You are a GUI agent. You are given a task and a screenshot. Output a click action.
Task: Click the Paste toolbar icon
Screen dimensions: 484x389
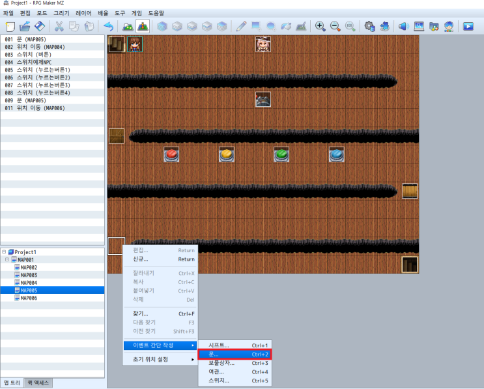click(89, 27)
